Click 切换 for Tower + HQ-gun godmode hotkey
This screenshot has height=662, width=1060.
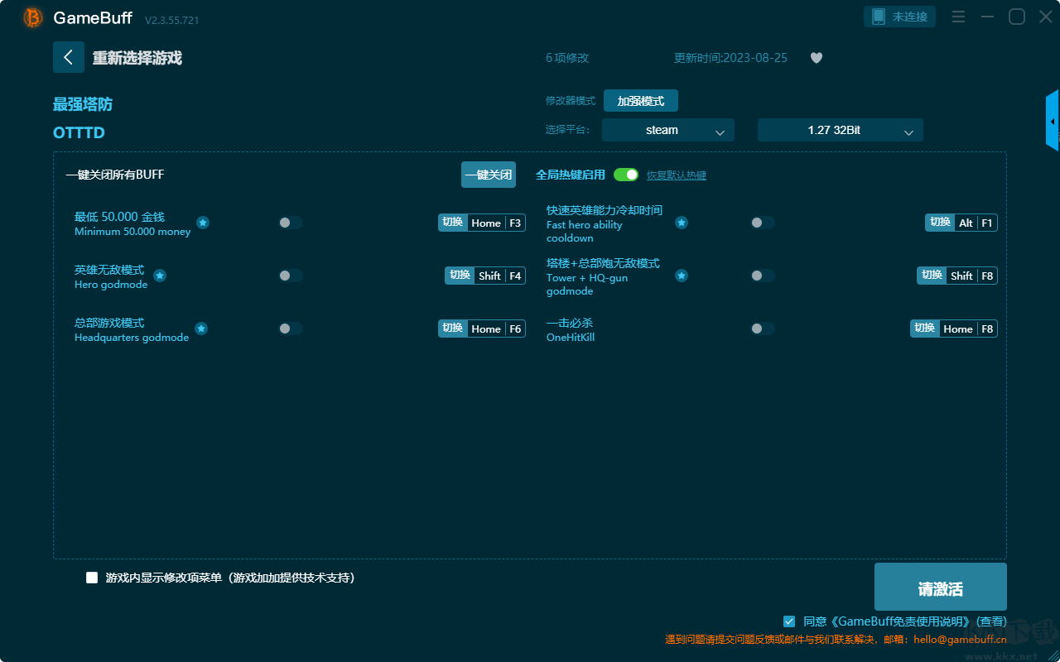tap(932, 276)
